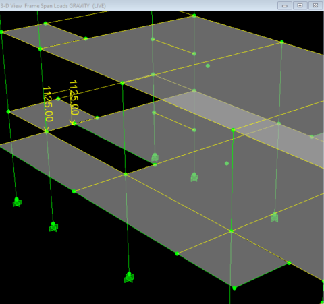This screenshot has height=304, width=324.
Task: Click the arrowhead below the left 1125.00 load
Action: pos(47,130)
